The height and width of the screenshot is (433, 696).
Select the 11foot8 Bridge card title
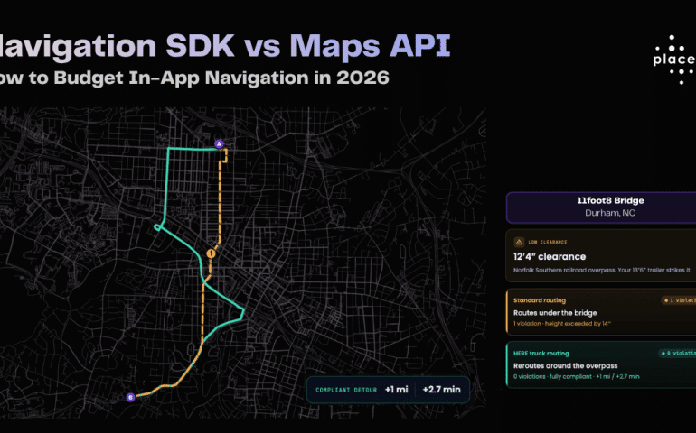coord(610,201)
